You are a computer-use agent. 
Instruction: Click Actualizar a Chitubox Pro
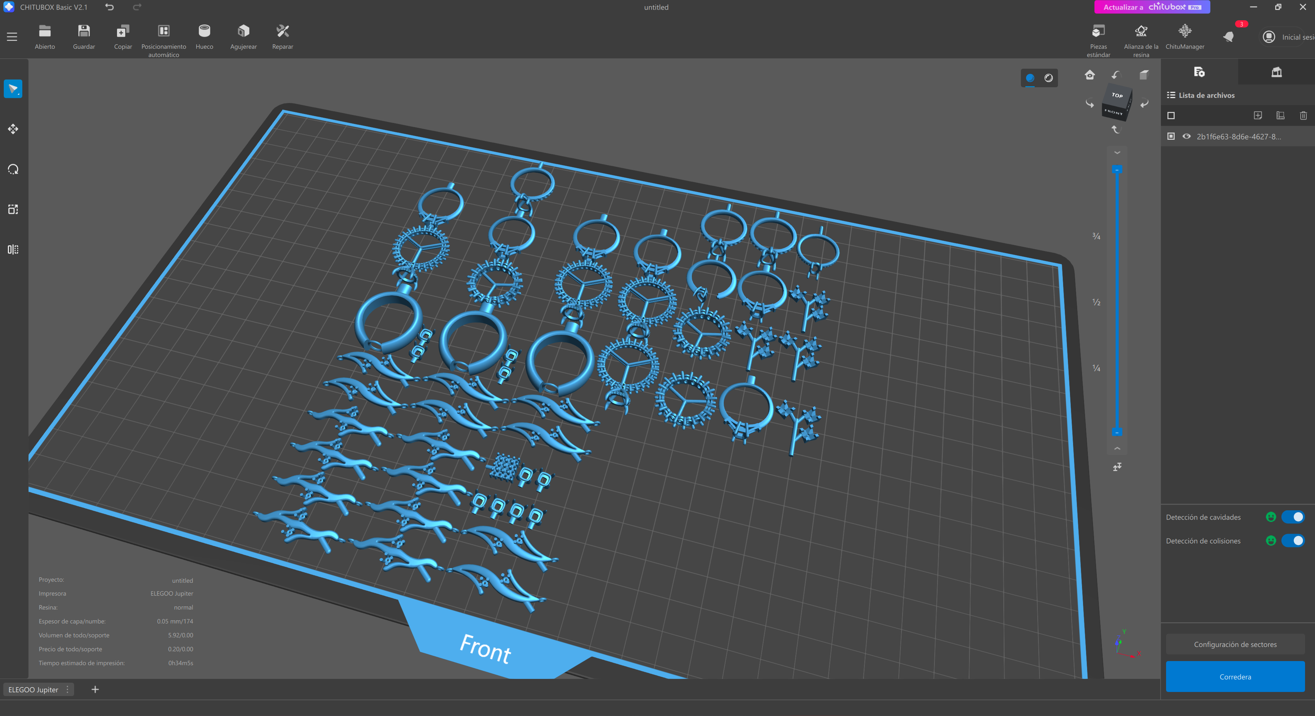[1152, 7]
